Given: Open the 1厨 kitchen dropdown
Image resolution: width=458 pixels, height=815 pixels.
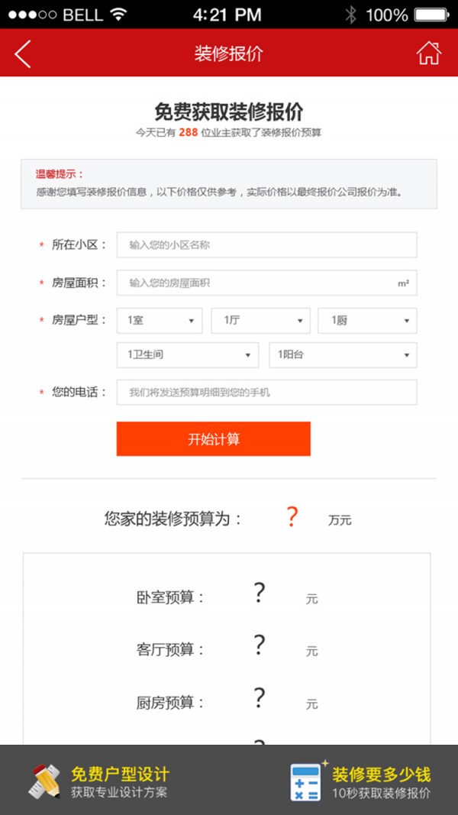Looking at the screenshot, I should (x=367, y=321).
